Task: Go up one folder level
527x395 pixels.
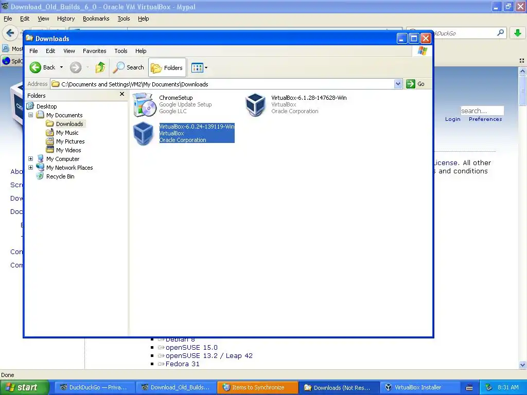Action: click(x=100, y=67)
